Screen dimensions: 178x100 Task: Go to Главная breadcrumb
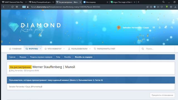point(12,57)
